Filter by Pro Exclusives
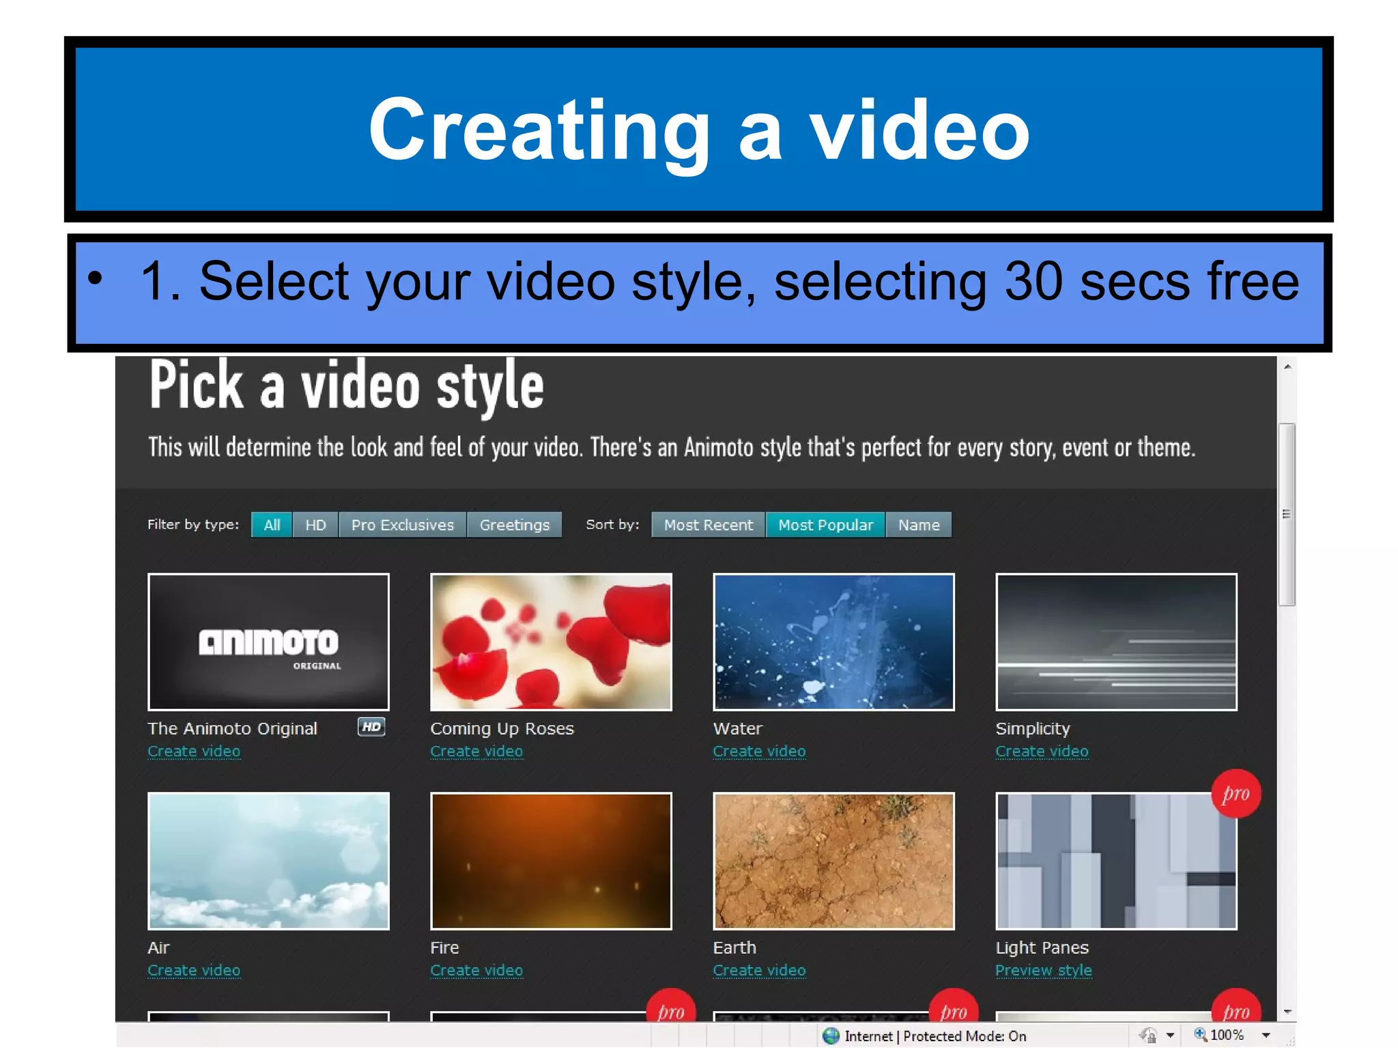The width and height of the screenshot is (1398, 1048). click(403, 525)
